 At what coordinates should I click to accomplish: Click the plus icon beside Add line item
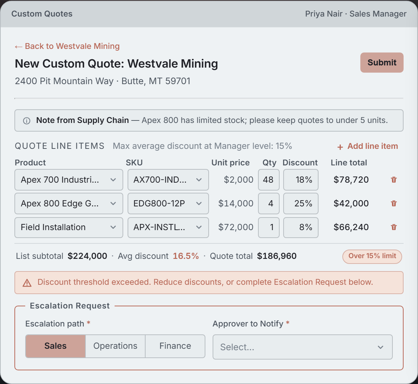[340, 147]
